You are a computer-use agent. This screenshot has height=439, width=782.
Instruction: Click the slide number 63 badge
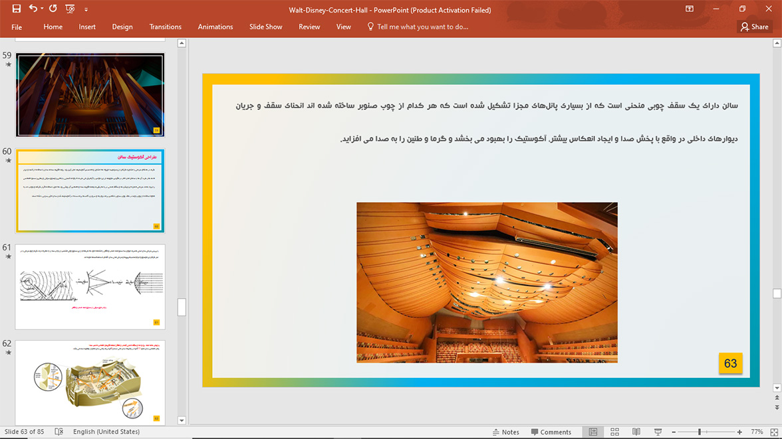(x=730, y=363)
